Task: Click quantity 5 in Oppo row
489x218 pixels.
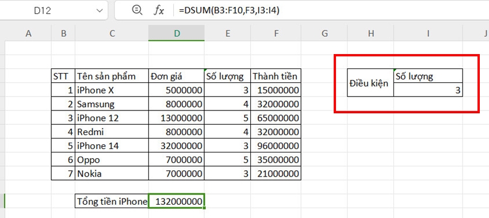Action: (228, 160)
